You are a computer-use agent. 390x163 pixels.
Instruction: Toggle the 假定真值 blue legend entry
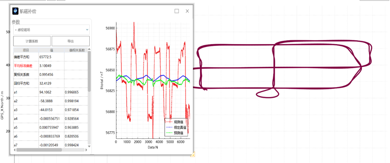coord(176,127)
